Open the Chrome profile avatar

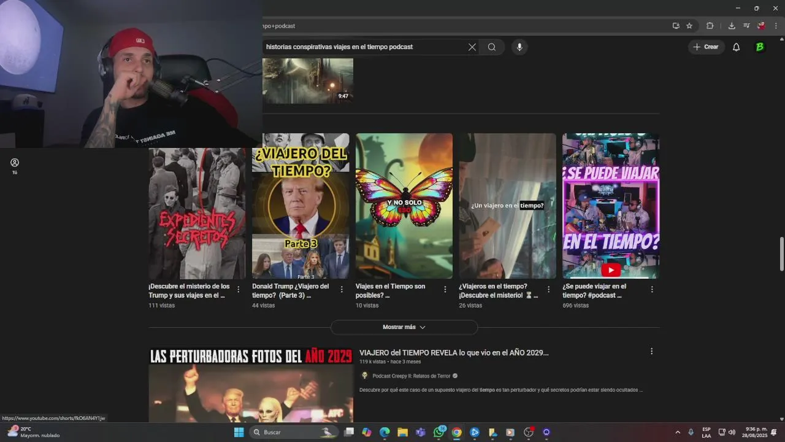(x=761, y=26)
